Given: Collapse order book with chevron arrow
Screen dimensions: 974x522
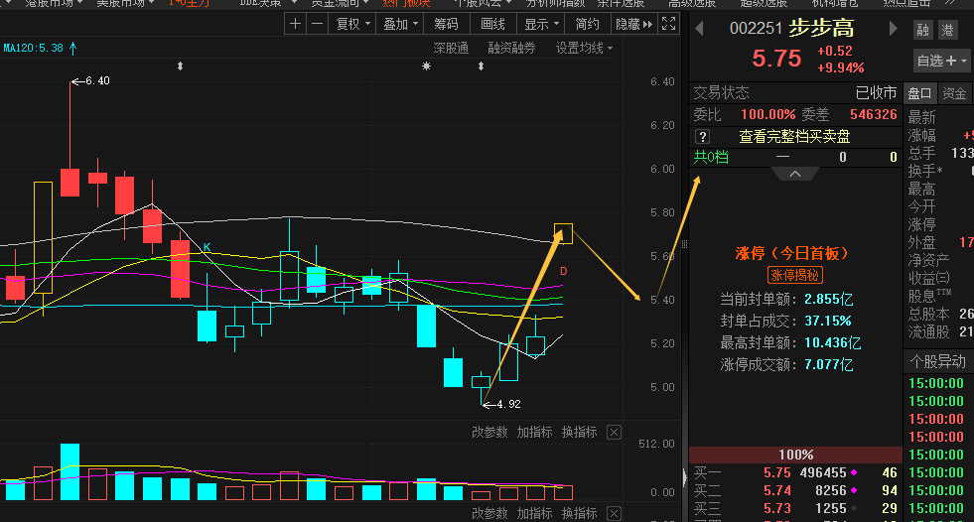Looking at the screenshot, I should [795, 175].
